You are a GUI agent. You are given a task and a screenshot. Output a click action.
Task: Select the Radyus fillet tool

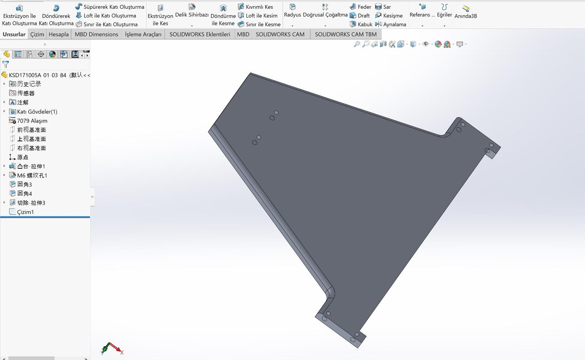[x=292, y=11]
